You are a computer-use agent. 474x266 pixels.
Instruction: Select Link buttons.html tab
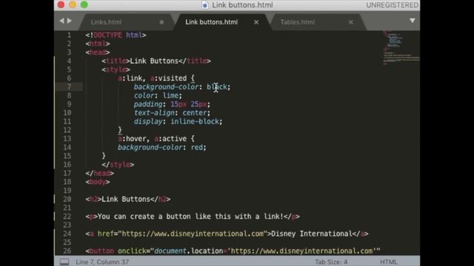211,22
